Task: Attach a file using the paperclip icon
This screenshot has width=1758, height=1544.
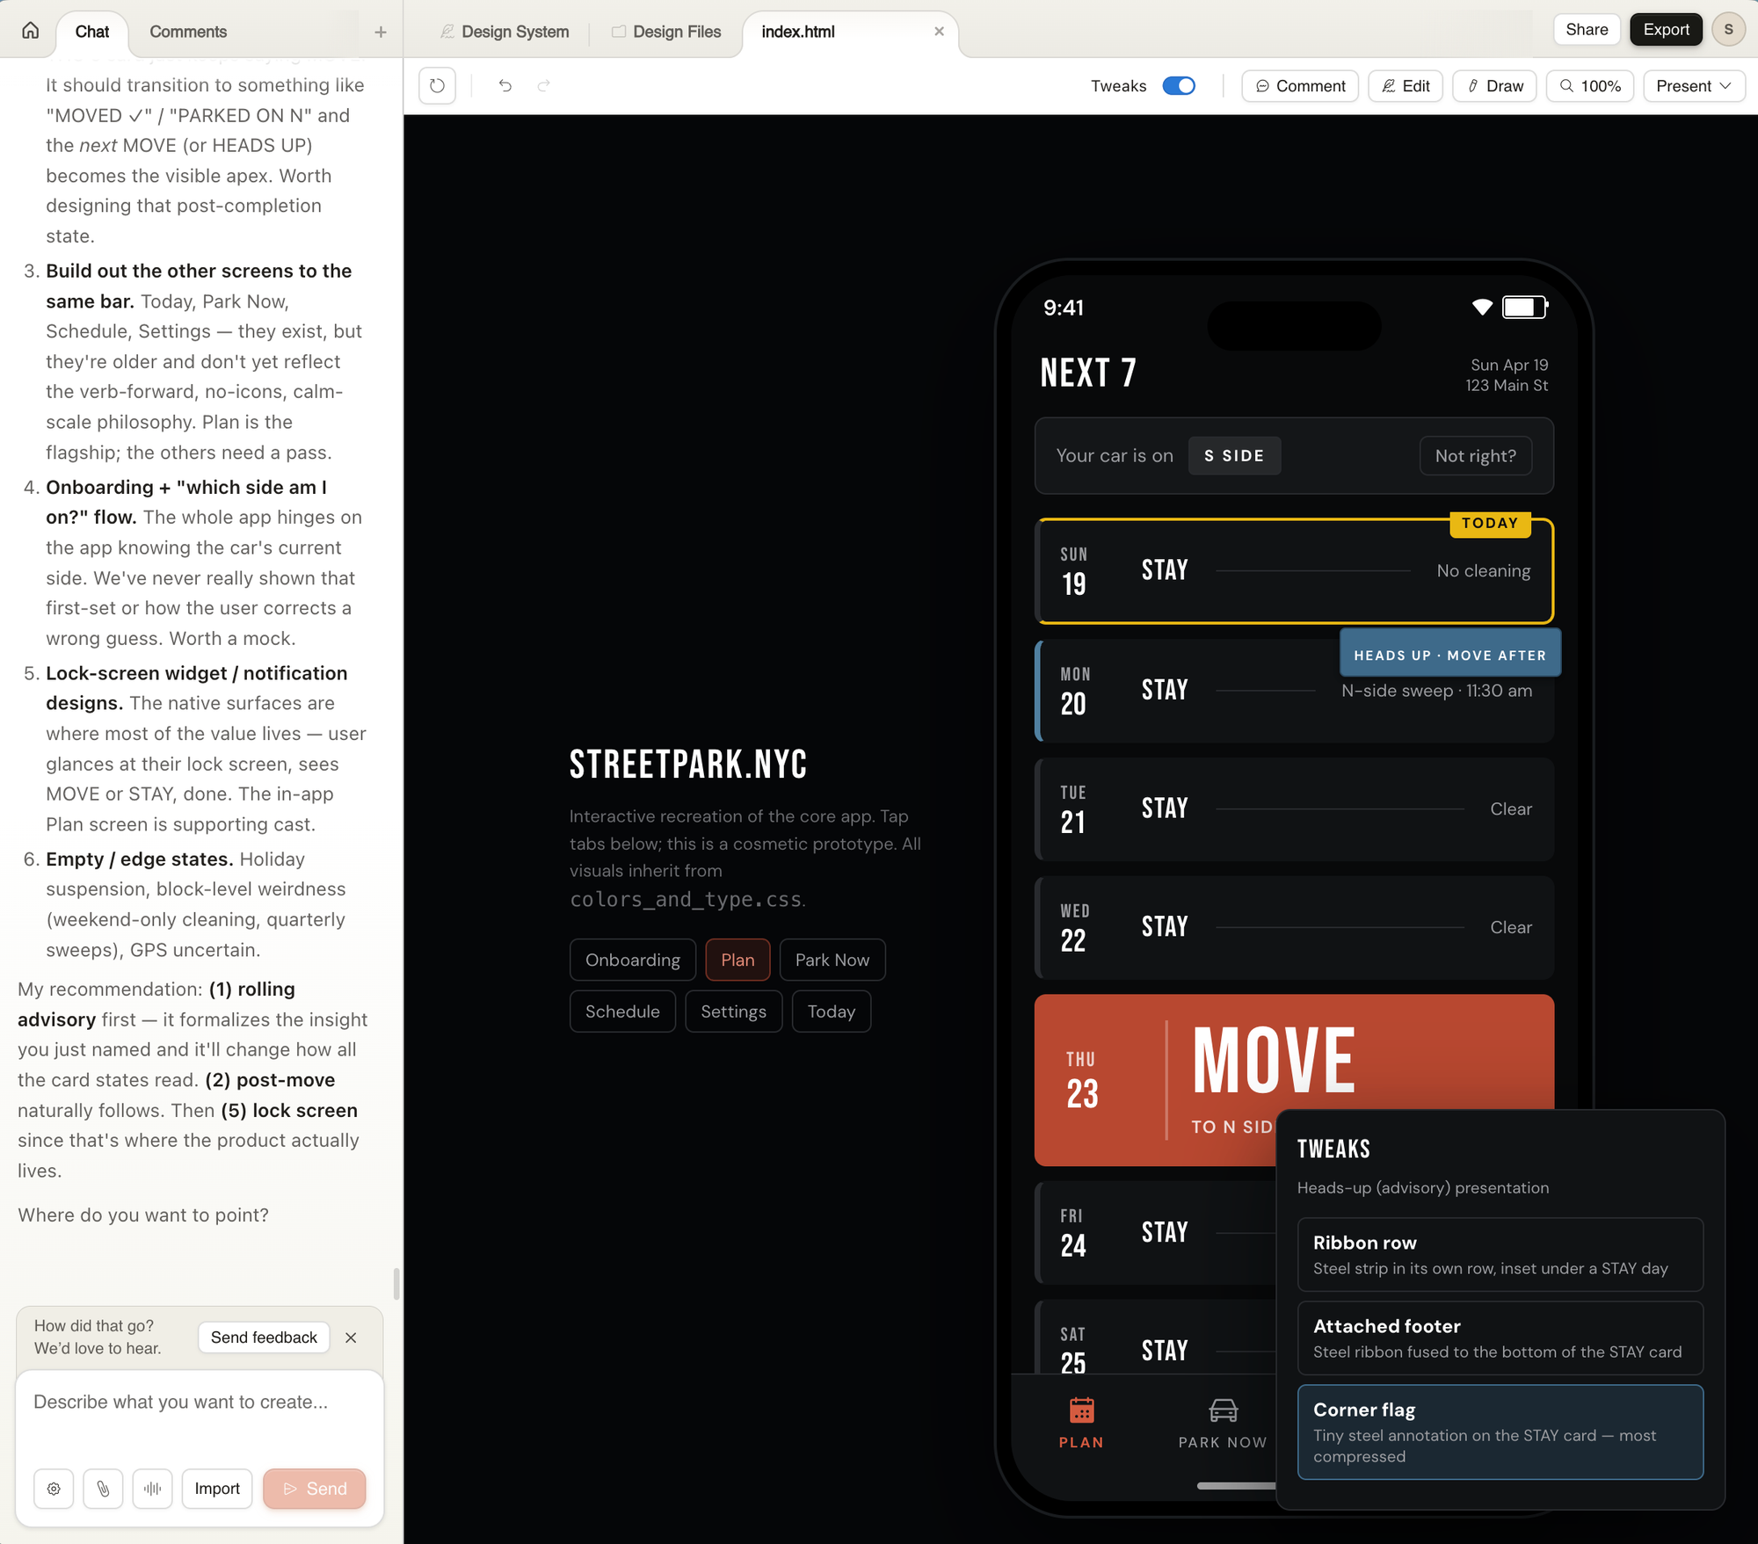Action: 103,1489
